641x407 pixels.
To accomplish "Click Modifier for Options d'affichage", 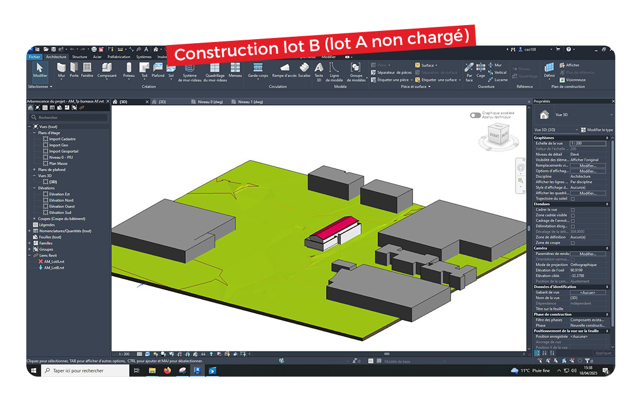I will (588, 171).
